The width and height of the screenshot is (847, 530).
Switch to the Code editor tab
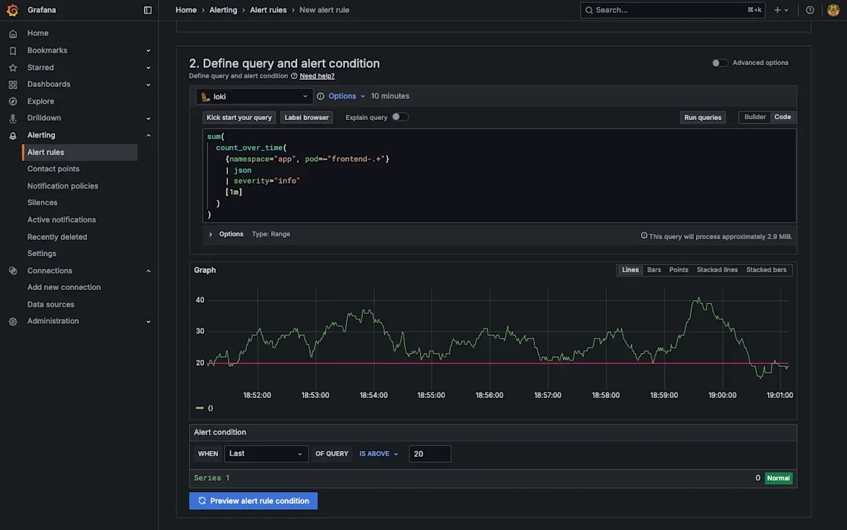coord(782,116)
